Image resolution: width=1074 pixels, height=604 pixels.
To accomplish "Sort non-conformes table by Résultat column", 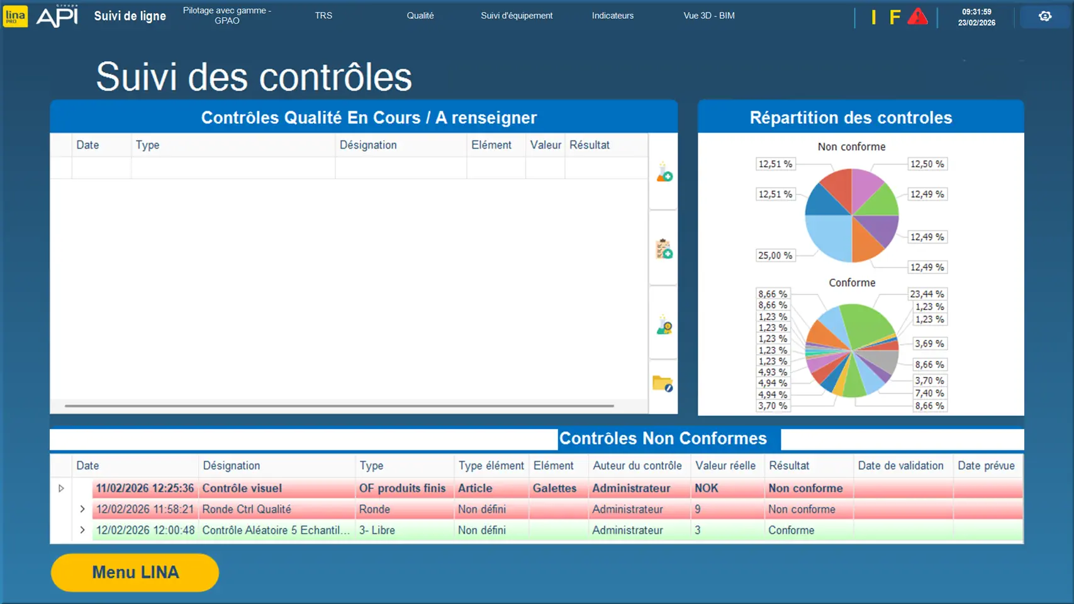I will 789,466.
